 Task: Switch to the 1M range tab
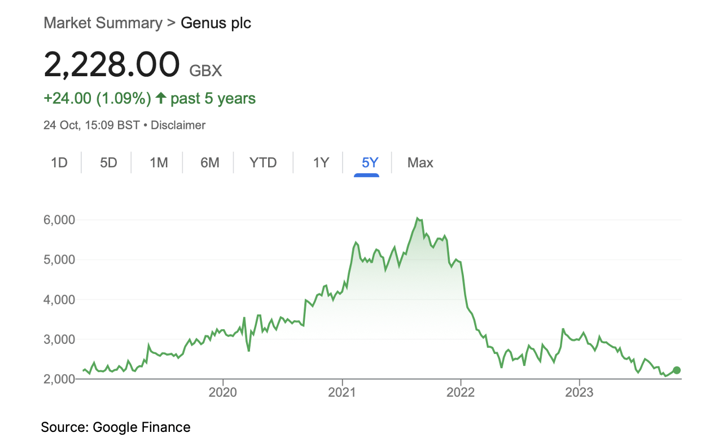coord(159,163)
